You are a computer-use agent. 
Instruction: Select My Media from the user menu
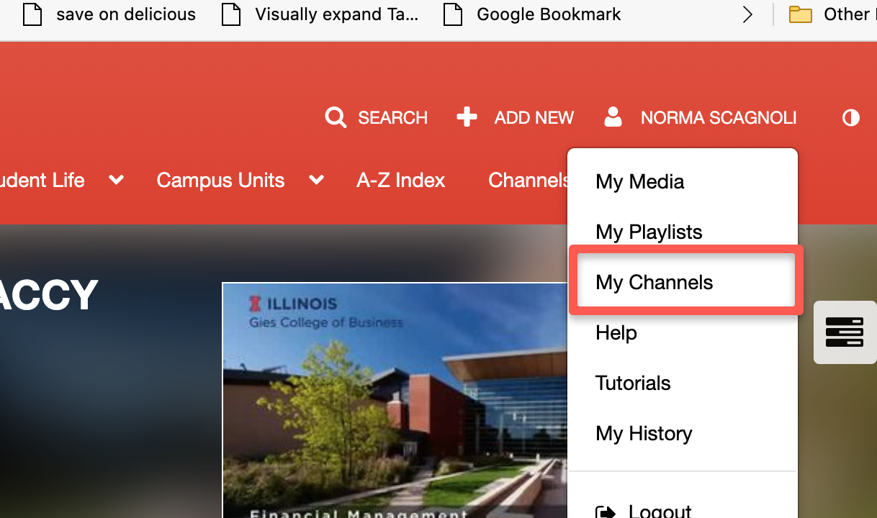point(639,181)
